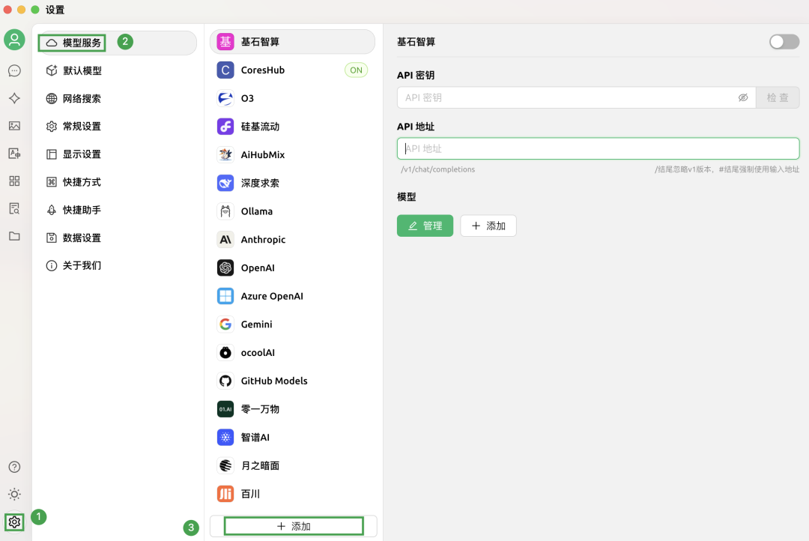Open the help question mark icon
This screenshot has height=541, width=809.
(x=14, y=467)
